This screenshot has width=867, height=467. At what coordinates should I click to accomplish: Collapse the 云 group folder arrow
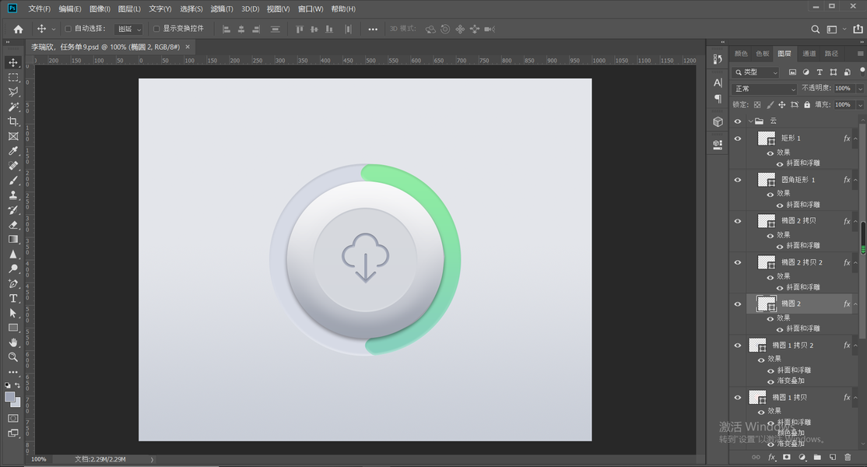pos(750,121)
